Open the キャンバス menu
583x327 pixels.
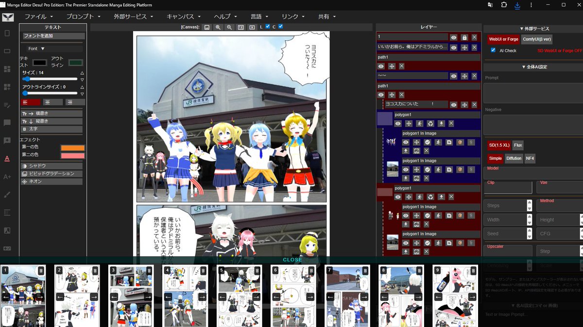[x=183, y=16]
